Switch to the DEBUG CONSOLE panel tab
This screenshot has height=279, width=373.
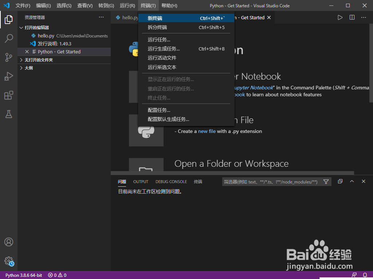coord(171,182)
